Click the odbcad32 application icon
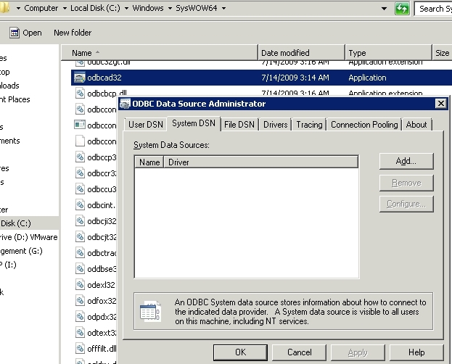Screen dimensions: 452x364 (80, 78)
